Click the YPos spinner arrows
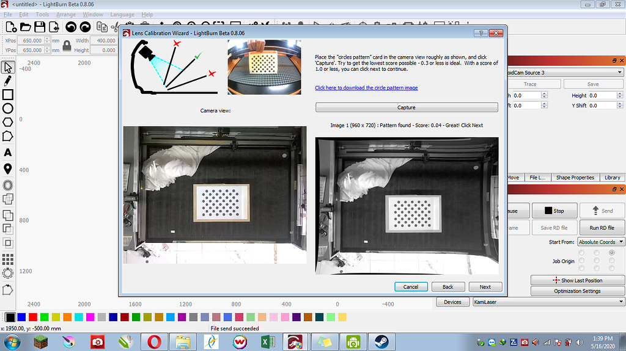 [x=47, y=50]
